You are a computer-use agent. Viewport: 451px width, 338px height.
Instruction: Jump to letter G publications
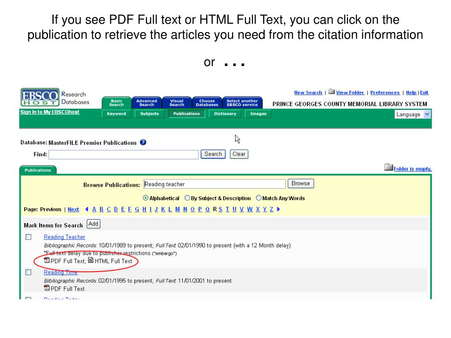137,209
